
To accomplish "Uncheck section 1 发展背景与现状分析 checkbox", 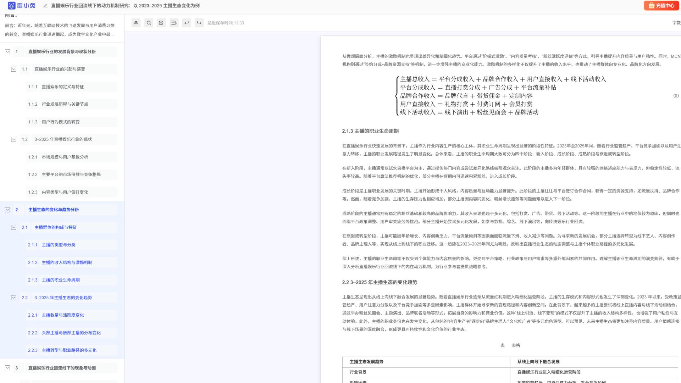I will coord(7,51).
